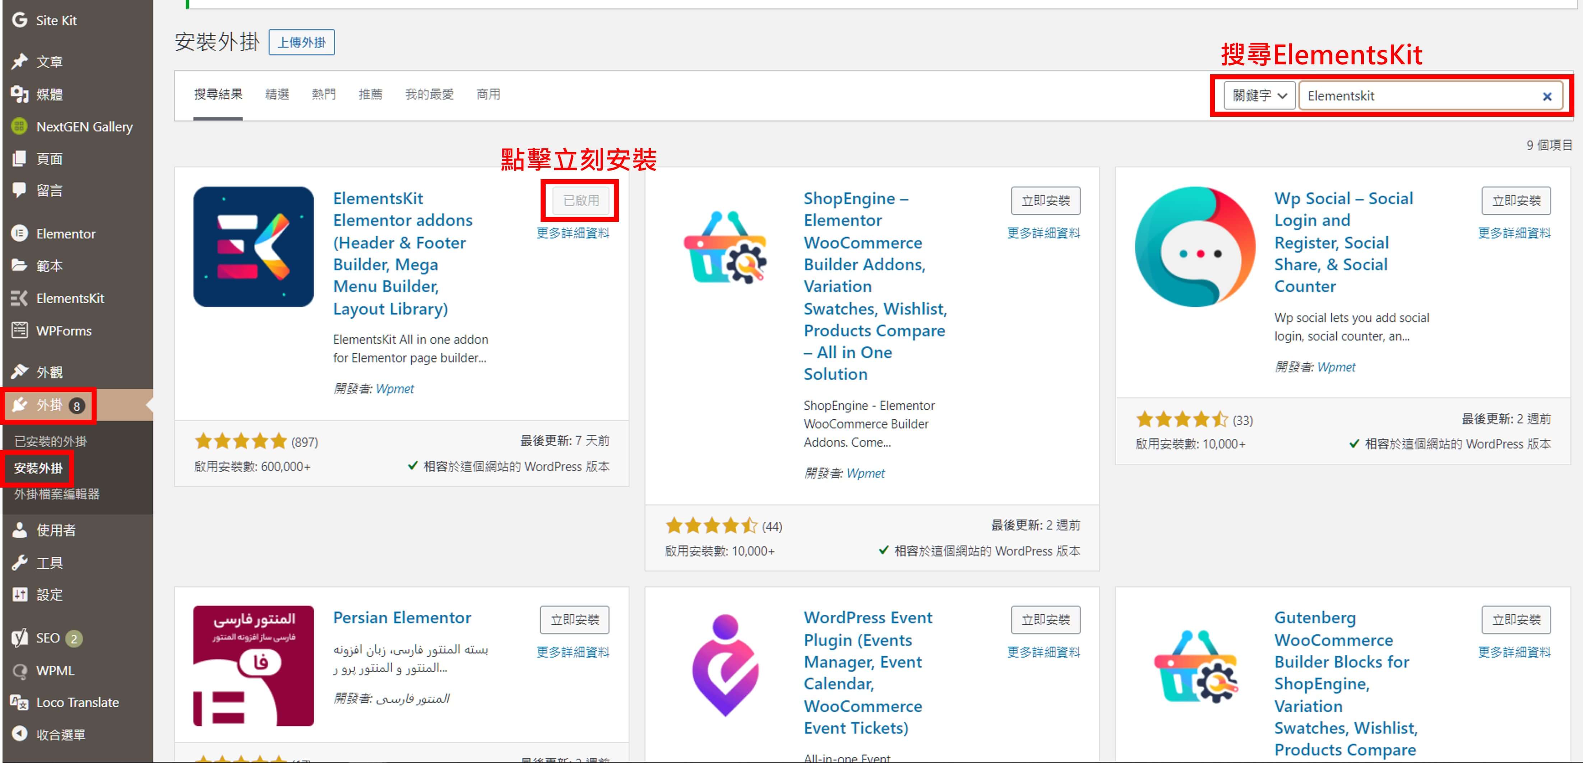Viewport: 1583px width, 763px height.
Task: Click the Wpmet developer link on ShopEngine card
Action: pyautogui.click(x=865, y=473)
